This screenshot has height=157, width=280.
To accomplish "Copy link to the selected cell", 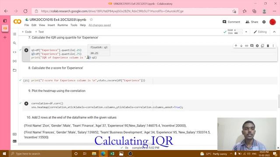I will pyautogui.click(x=246, y=46).
